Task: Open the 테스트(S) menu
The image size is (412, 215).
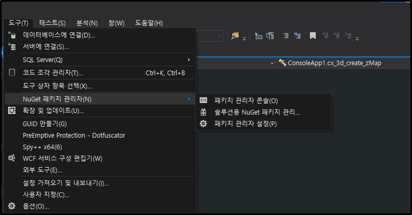Action: pos(53,23)
